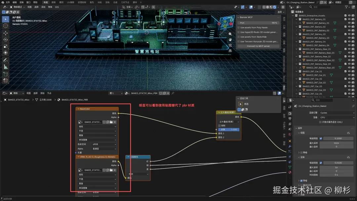Select the Box Select tool in viewport toolbar
357x201 pixels.
tap(6, 20)
